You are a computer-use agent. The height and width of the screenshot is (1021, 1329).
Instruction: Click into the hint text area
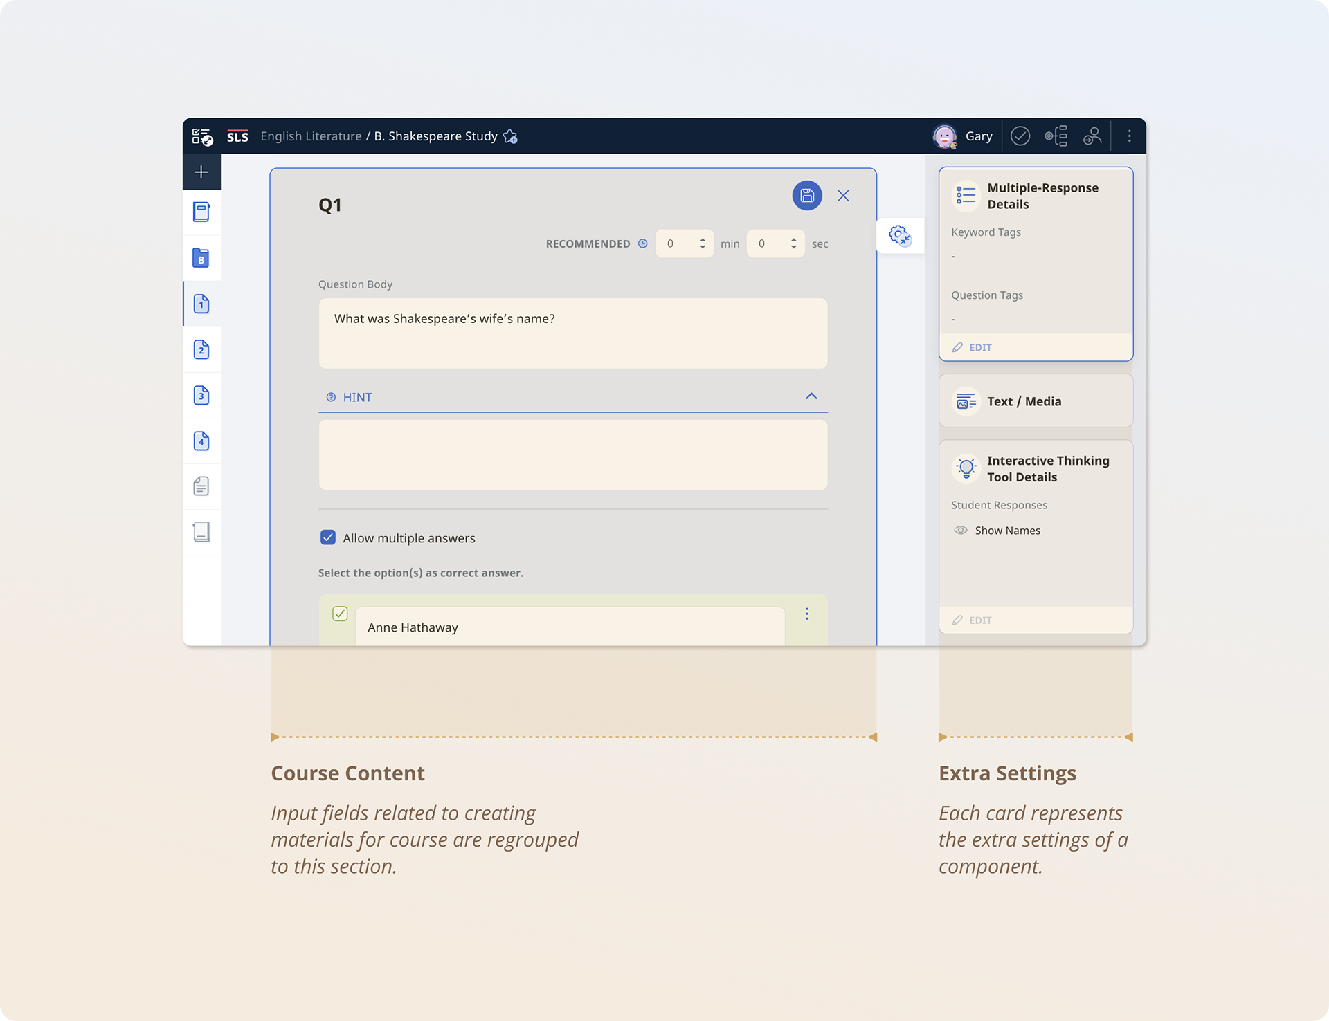click(573, 455)
